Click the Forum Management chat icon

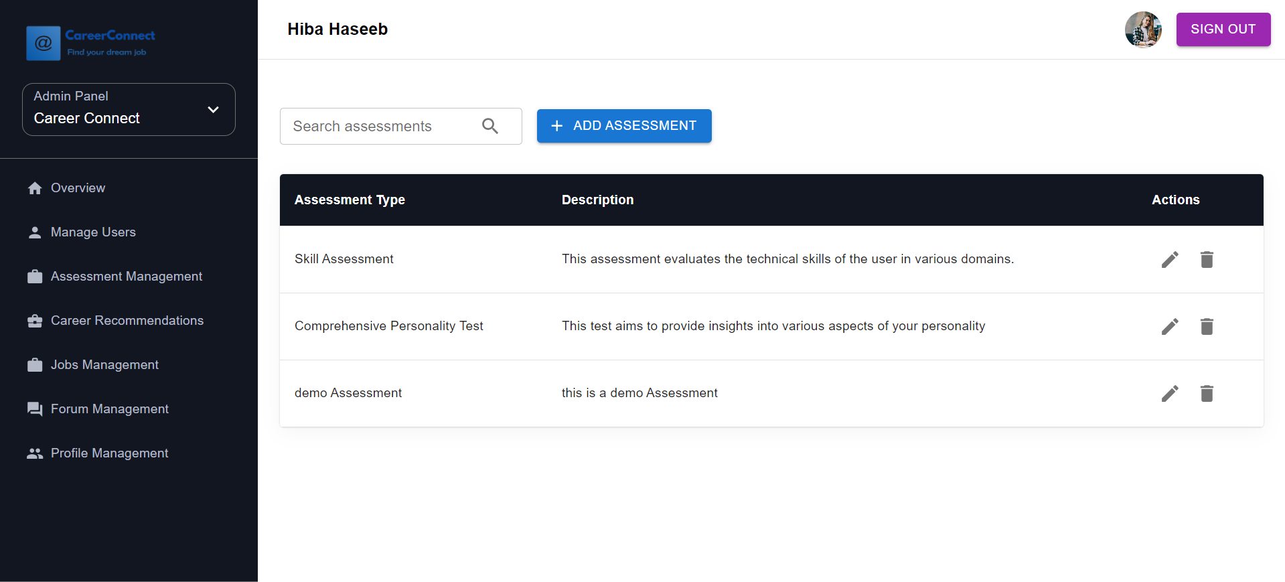35,409
